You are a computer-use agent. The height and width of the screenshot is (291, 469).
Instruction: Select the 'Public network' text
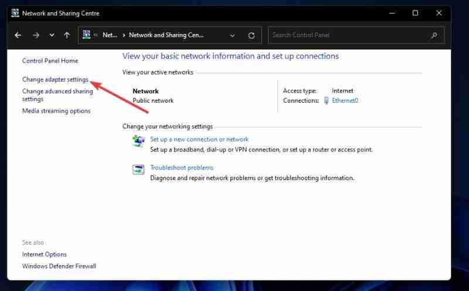[153, 100]
